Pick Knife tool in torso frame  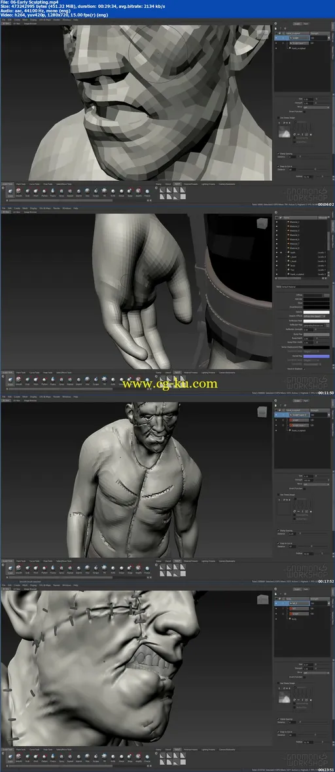[x=113, y=569]
